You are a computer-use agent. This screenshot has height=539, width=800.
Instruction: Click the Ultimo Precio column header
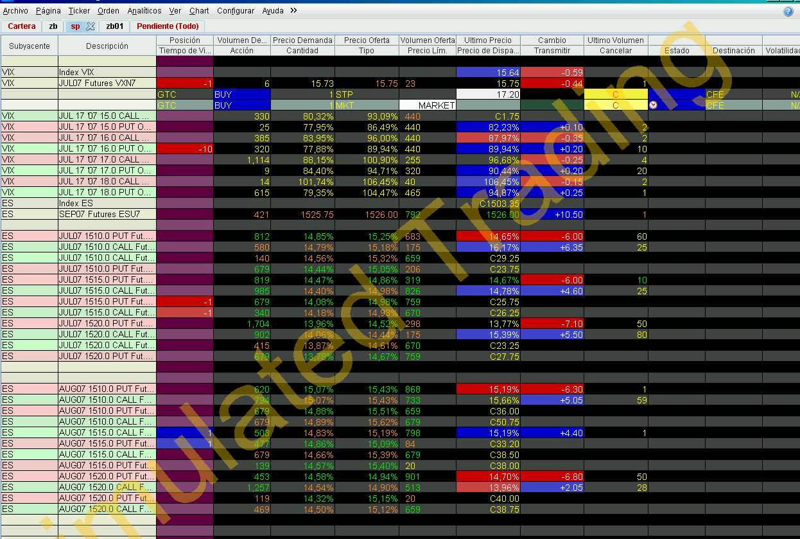pos(488,40)
